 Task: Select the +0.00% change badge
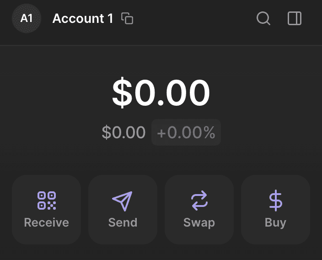coord(186,133)
